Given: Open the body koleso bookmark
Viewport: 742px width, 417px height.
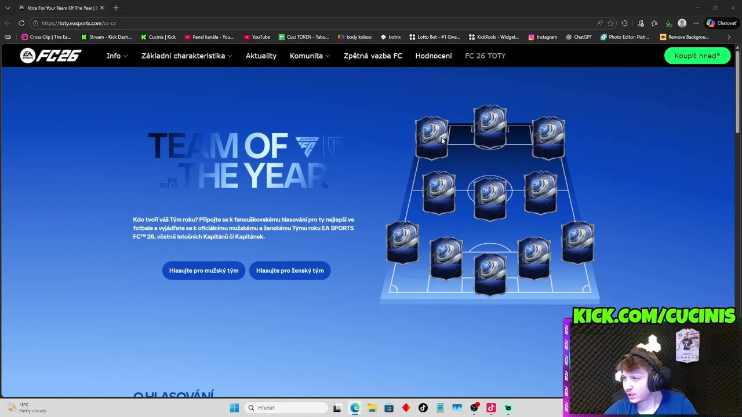Looking at the screenshot, I should tap(355, 37).
